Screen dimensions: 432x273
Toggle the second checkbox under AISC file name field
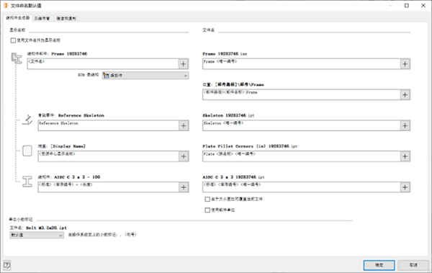click(x=207, y=210)
